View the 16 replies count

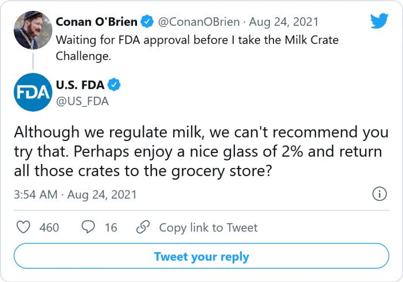pos(111,227)
